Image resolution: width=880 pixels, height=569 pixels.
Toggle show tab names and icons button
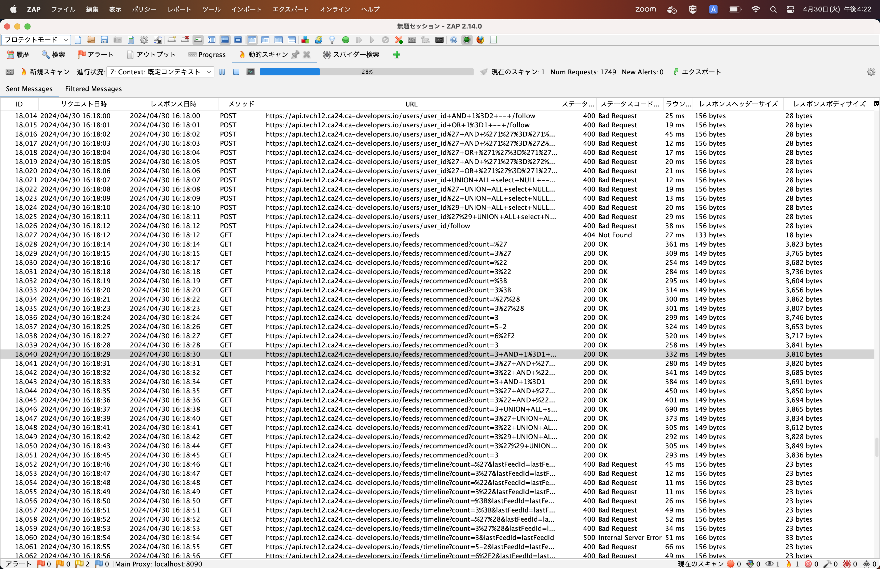click(198, 40)
